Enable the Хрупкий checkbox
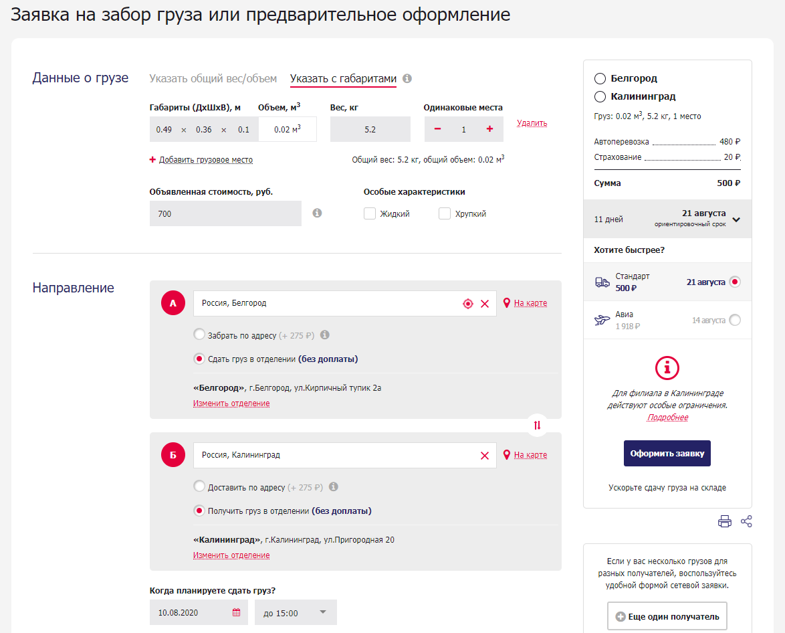 coord(445,214)
